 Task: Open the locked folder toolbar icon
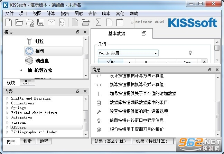pos(30,23)
